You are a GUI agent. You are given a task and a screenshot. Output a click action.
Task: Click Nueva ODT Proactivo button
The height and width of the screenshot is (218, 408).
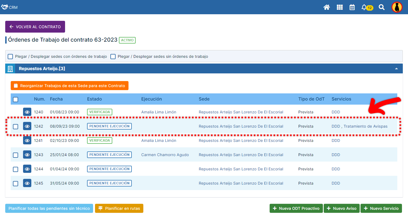(296, 208)
